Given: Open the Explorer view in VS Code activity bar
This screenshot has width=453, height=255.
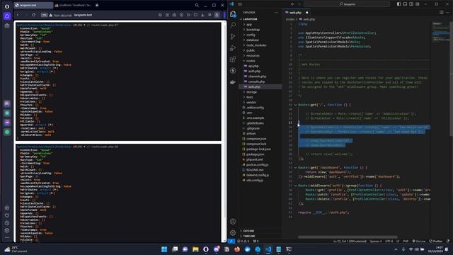Looking at the screenshot, I should [233, 14].
